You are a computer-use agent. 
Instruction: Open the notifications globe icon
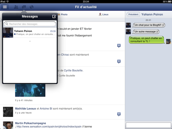32,7
